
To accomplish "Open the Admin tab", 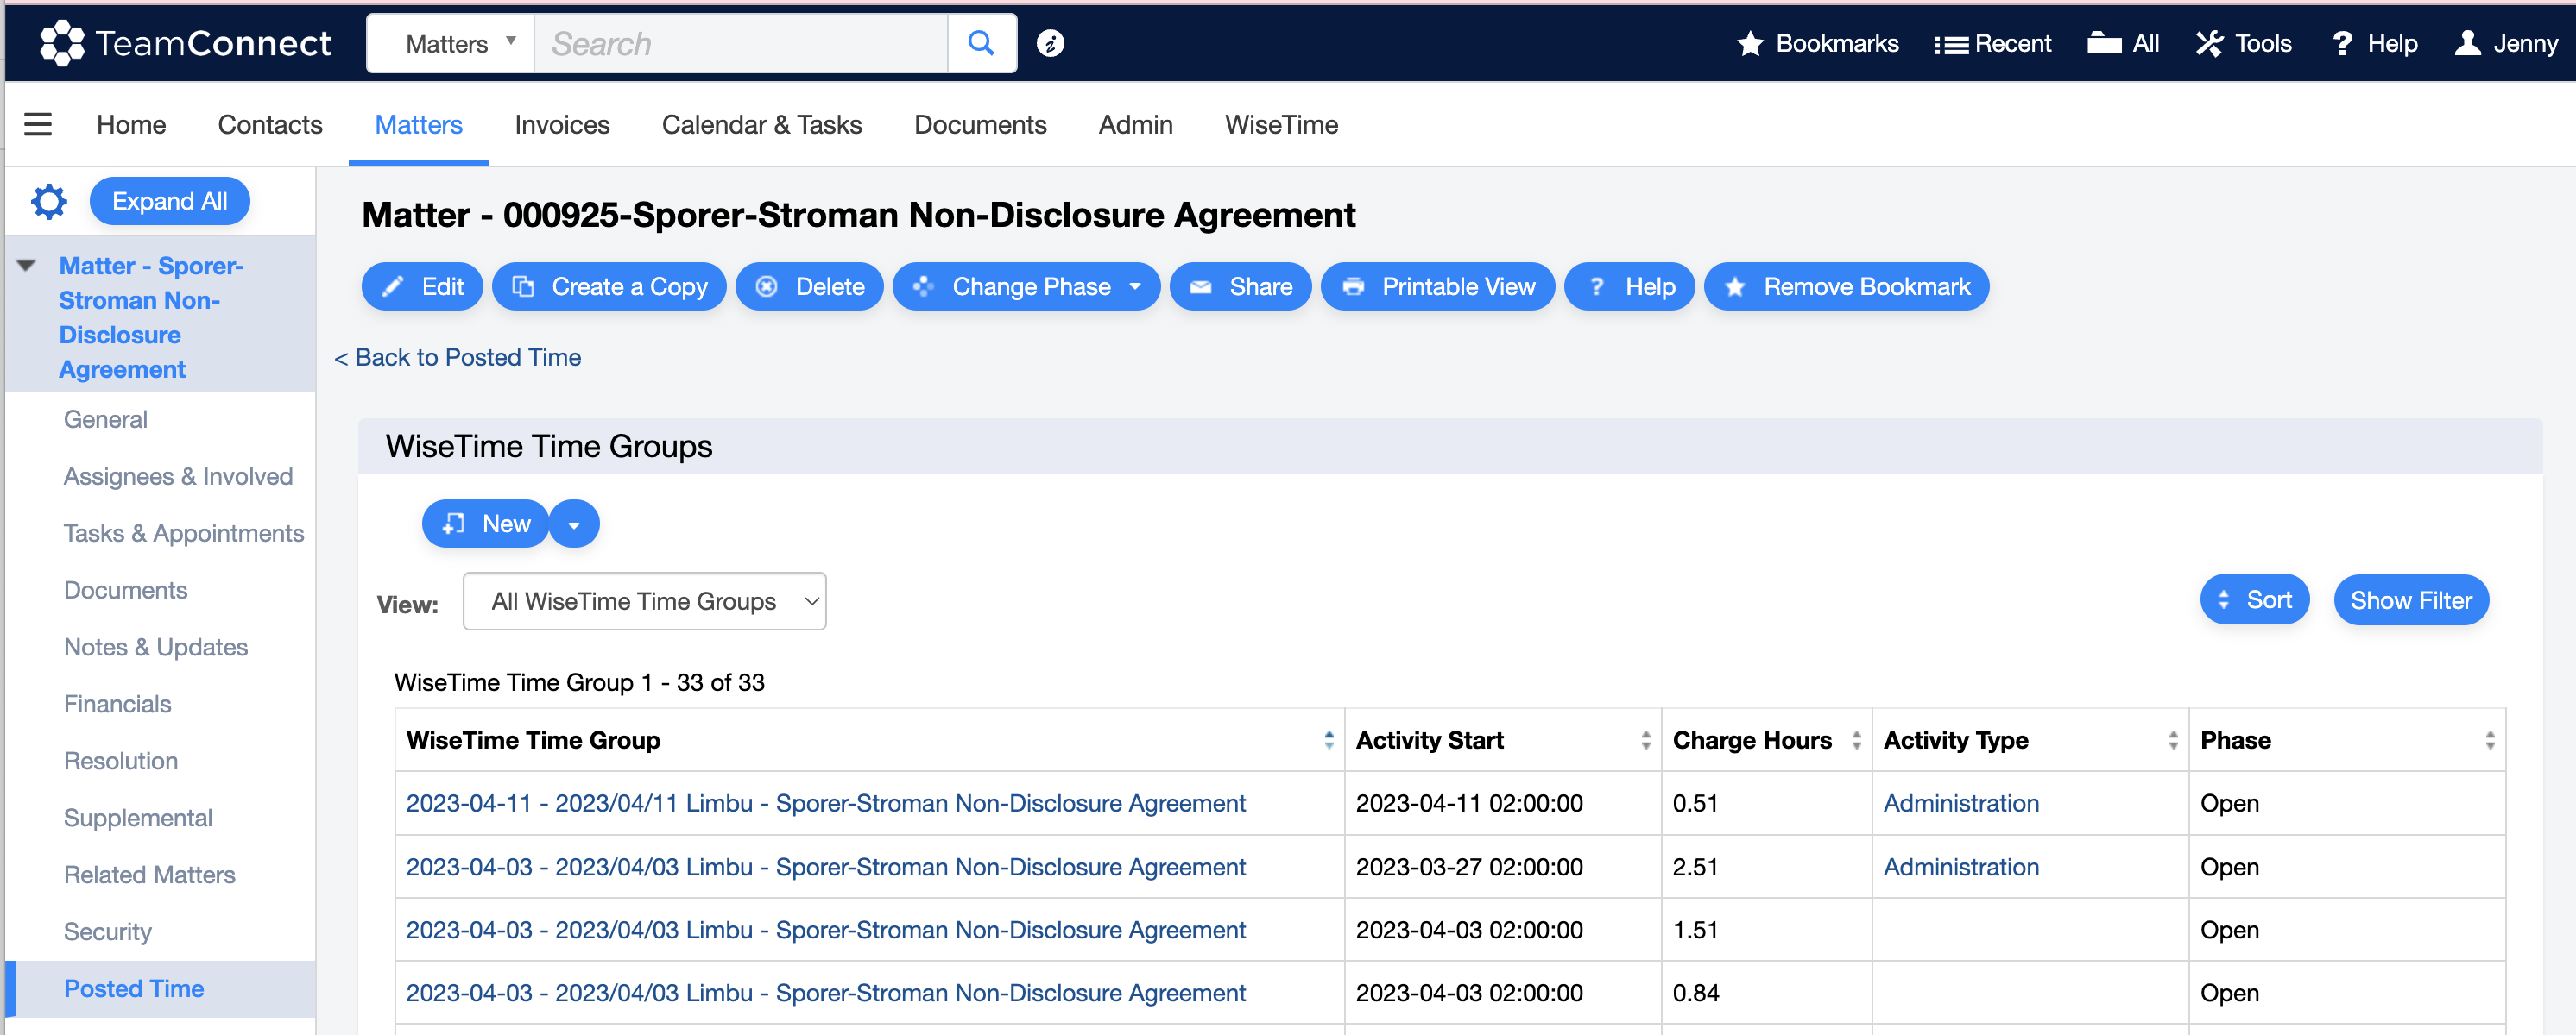I will pos(1135,125).
